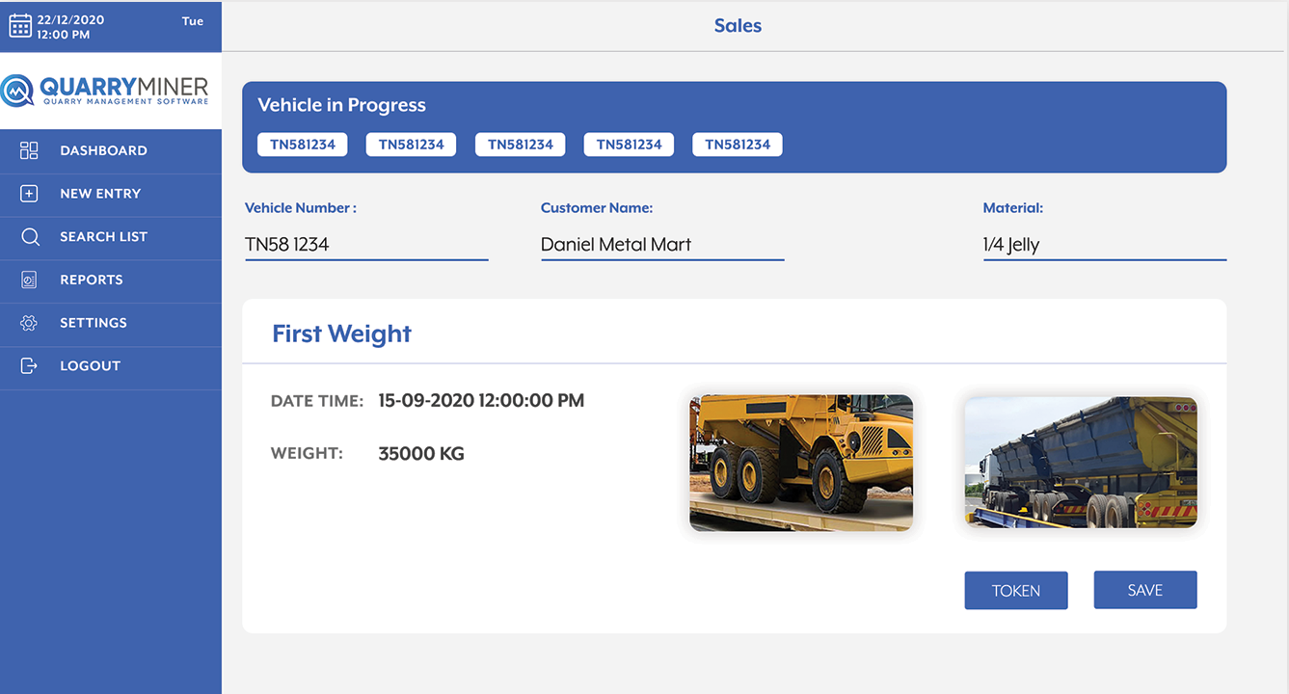
Task: Click the WEIGHT label
Action: [x=307, y=453]
